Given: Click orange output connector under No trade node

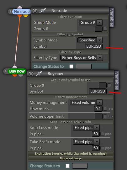Looking at the screenshot, I should (x=20, y=15).
